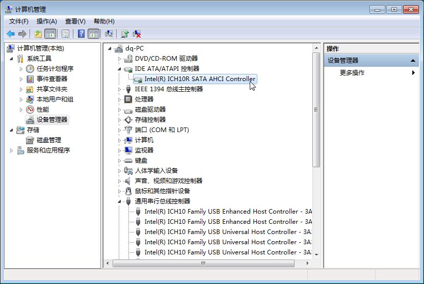Click the 本地用户和组 icon
This screenshot has height=284, width=424.
(30, 99)
